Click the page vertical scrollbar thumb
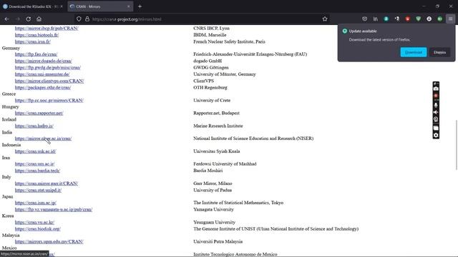The height and width of the screenshot is (257, 458). click(457, 144)
